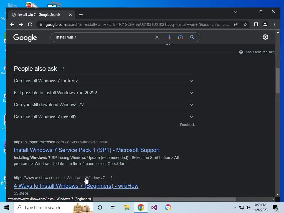The width and height of the screenshot is (284, 213).
Task: Open network status tray icon
Action: (x=242, y=207)
